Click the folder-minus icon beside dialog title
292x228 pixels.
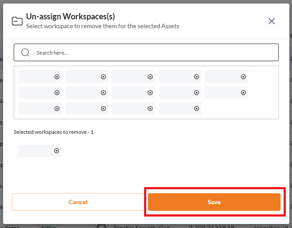click(x=17, y=21)
